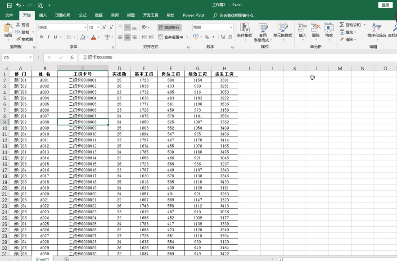Open 单元格样式 cell styles gallery
397x261 pixels.
(283, 32)
